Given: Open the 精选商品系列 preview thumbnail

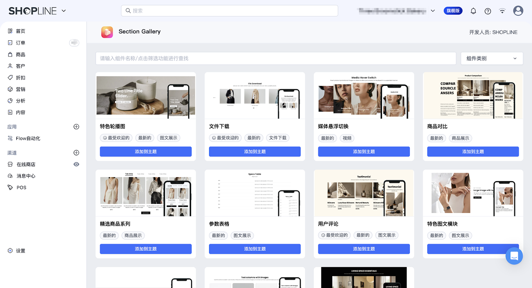Looking at the screenshot, I should point(146,193).
